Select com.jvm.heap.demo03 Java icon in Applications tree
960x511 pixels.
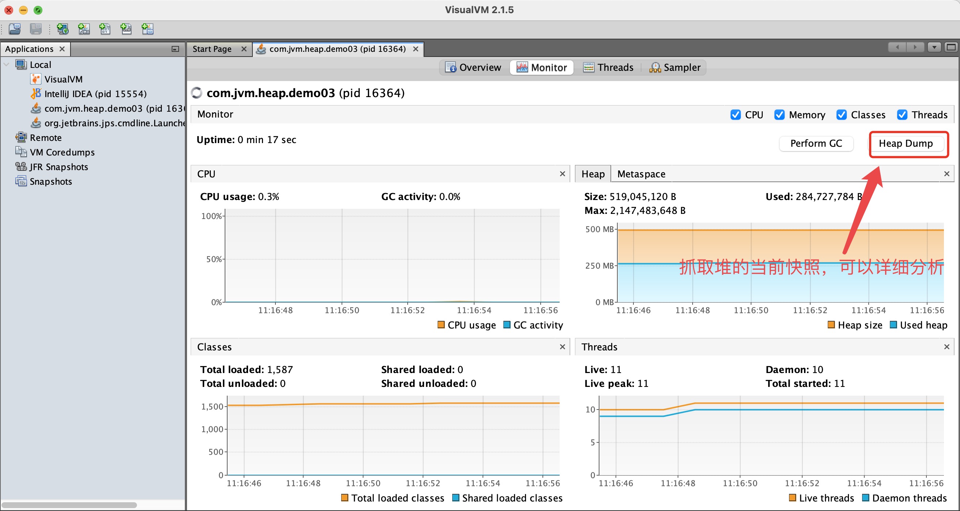(x=35, y=108)
